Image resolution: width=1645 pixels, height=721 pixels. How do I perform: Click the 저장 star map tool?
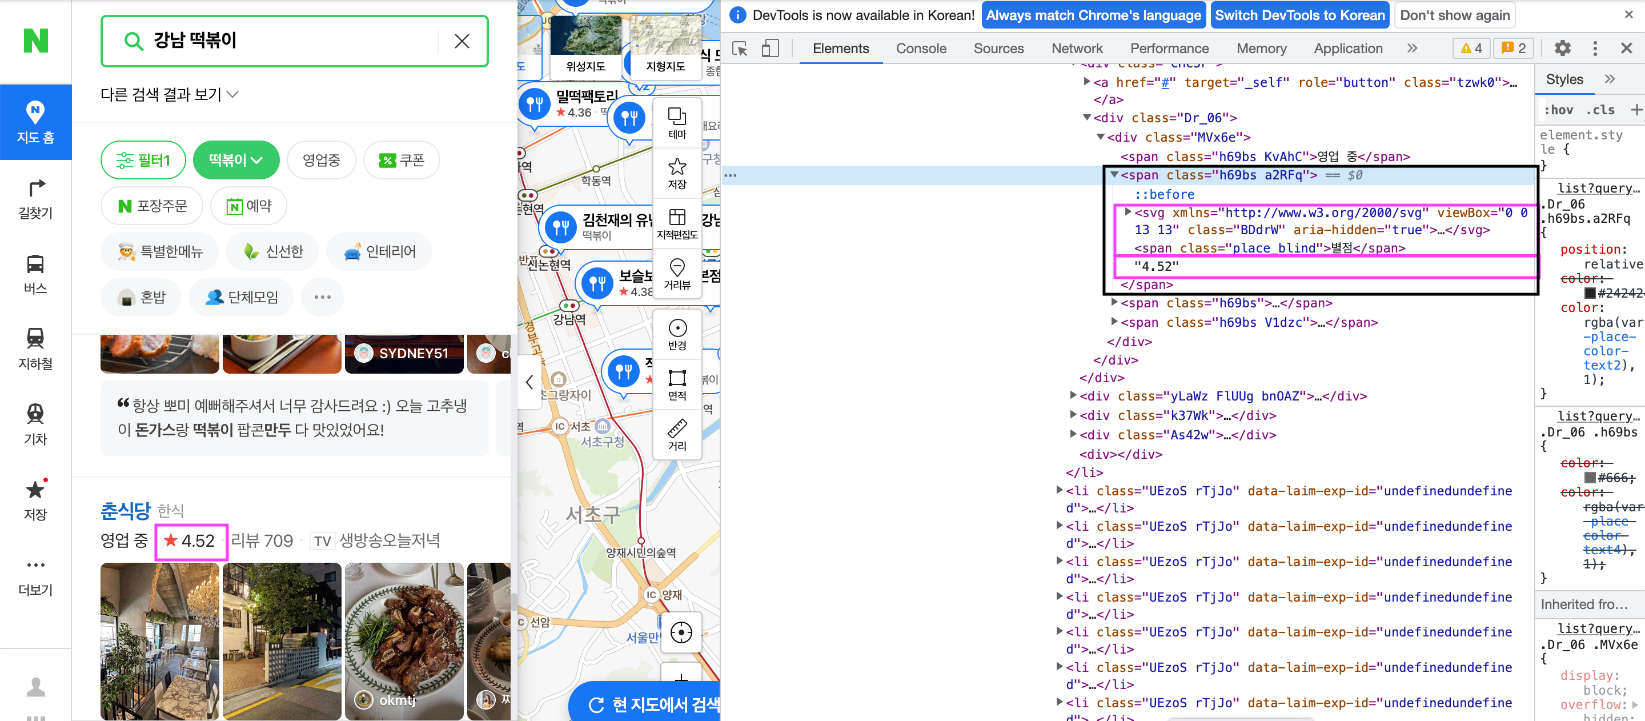(x=677, y=173)
